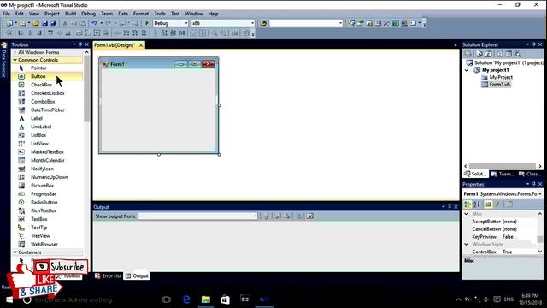The width and height of the screenshot is (547, 308).
Task: Select My Project node in Solution Explorer
Action: coord(501,77)
